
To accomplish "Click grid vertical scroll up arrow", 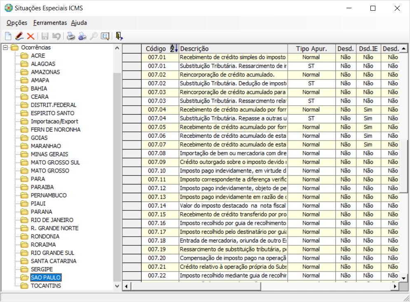I will (x=403, y=48).
